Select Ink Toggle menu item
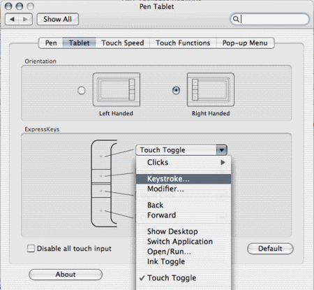This screenshot has width=314, height=290. click(184, 261)
